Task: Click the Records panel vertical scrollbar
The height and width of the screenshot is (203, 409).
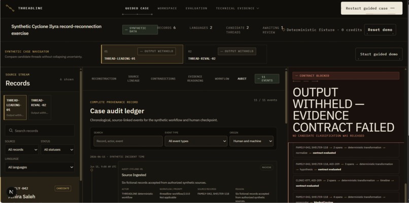Action: coord(81,125)
